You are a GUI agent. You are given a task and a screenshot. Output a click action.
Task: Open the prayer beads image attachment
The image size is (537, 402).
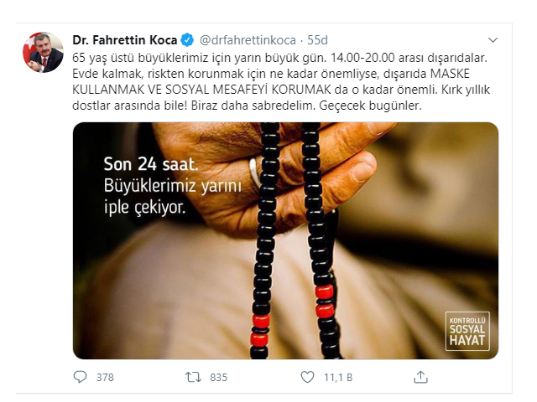click(285, 240)
